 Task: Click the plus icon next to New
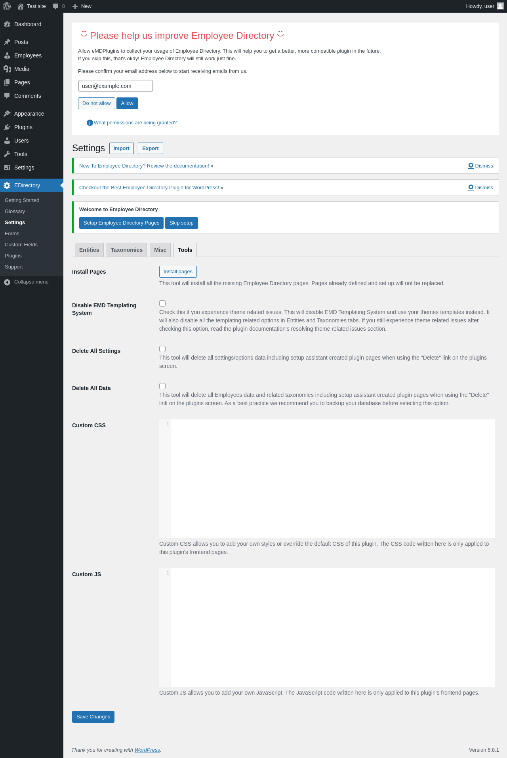pyautogui.click(x=75, y=6)
